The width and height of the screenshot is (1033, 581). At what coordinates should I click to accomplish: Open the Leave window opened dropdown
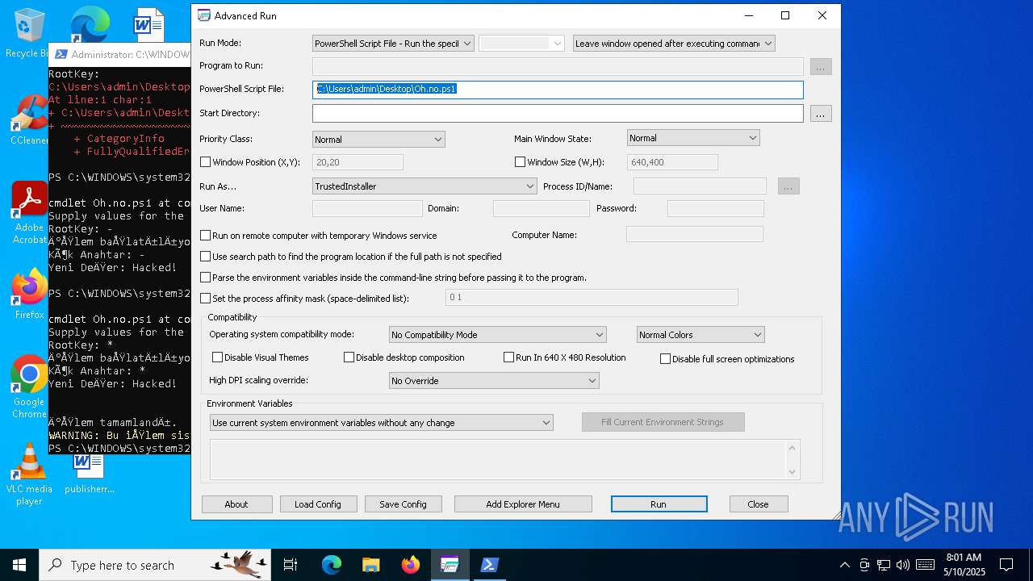[x=674, y=44]
